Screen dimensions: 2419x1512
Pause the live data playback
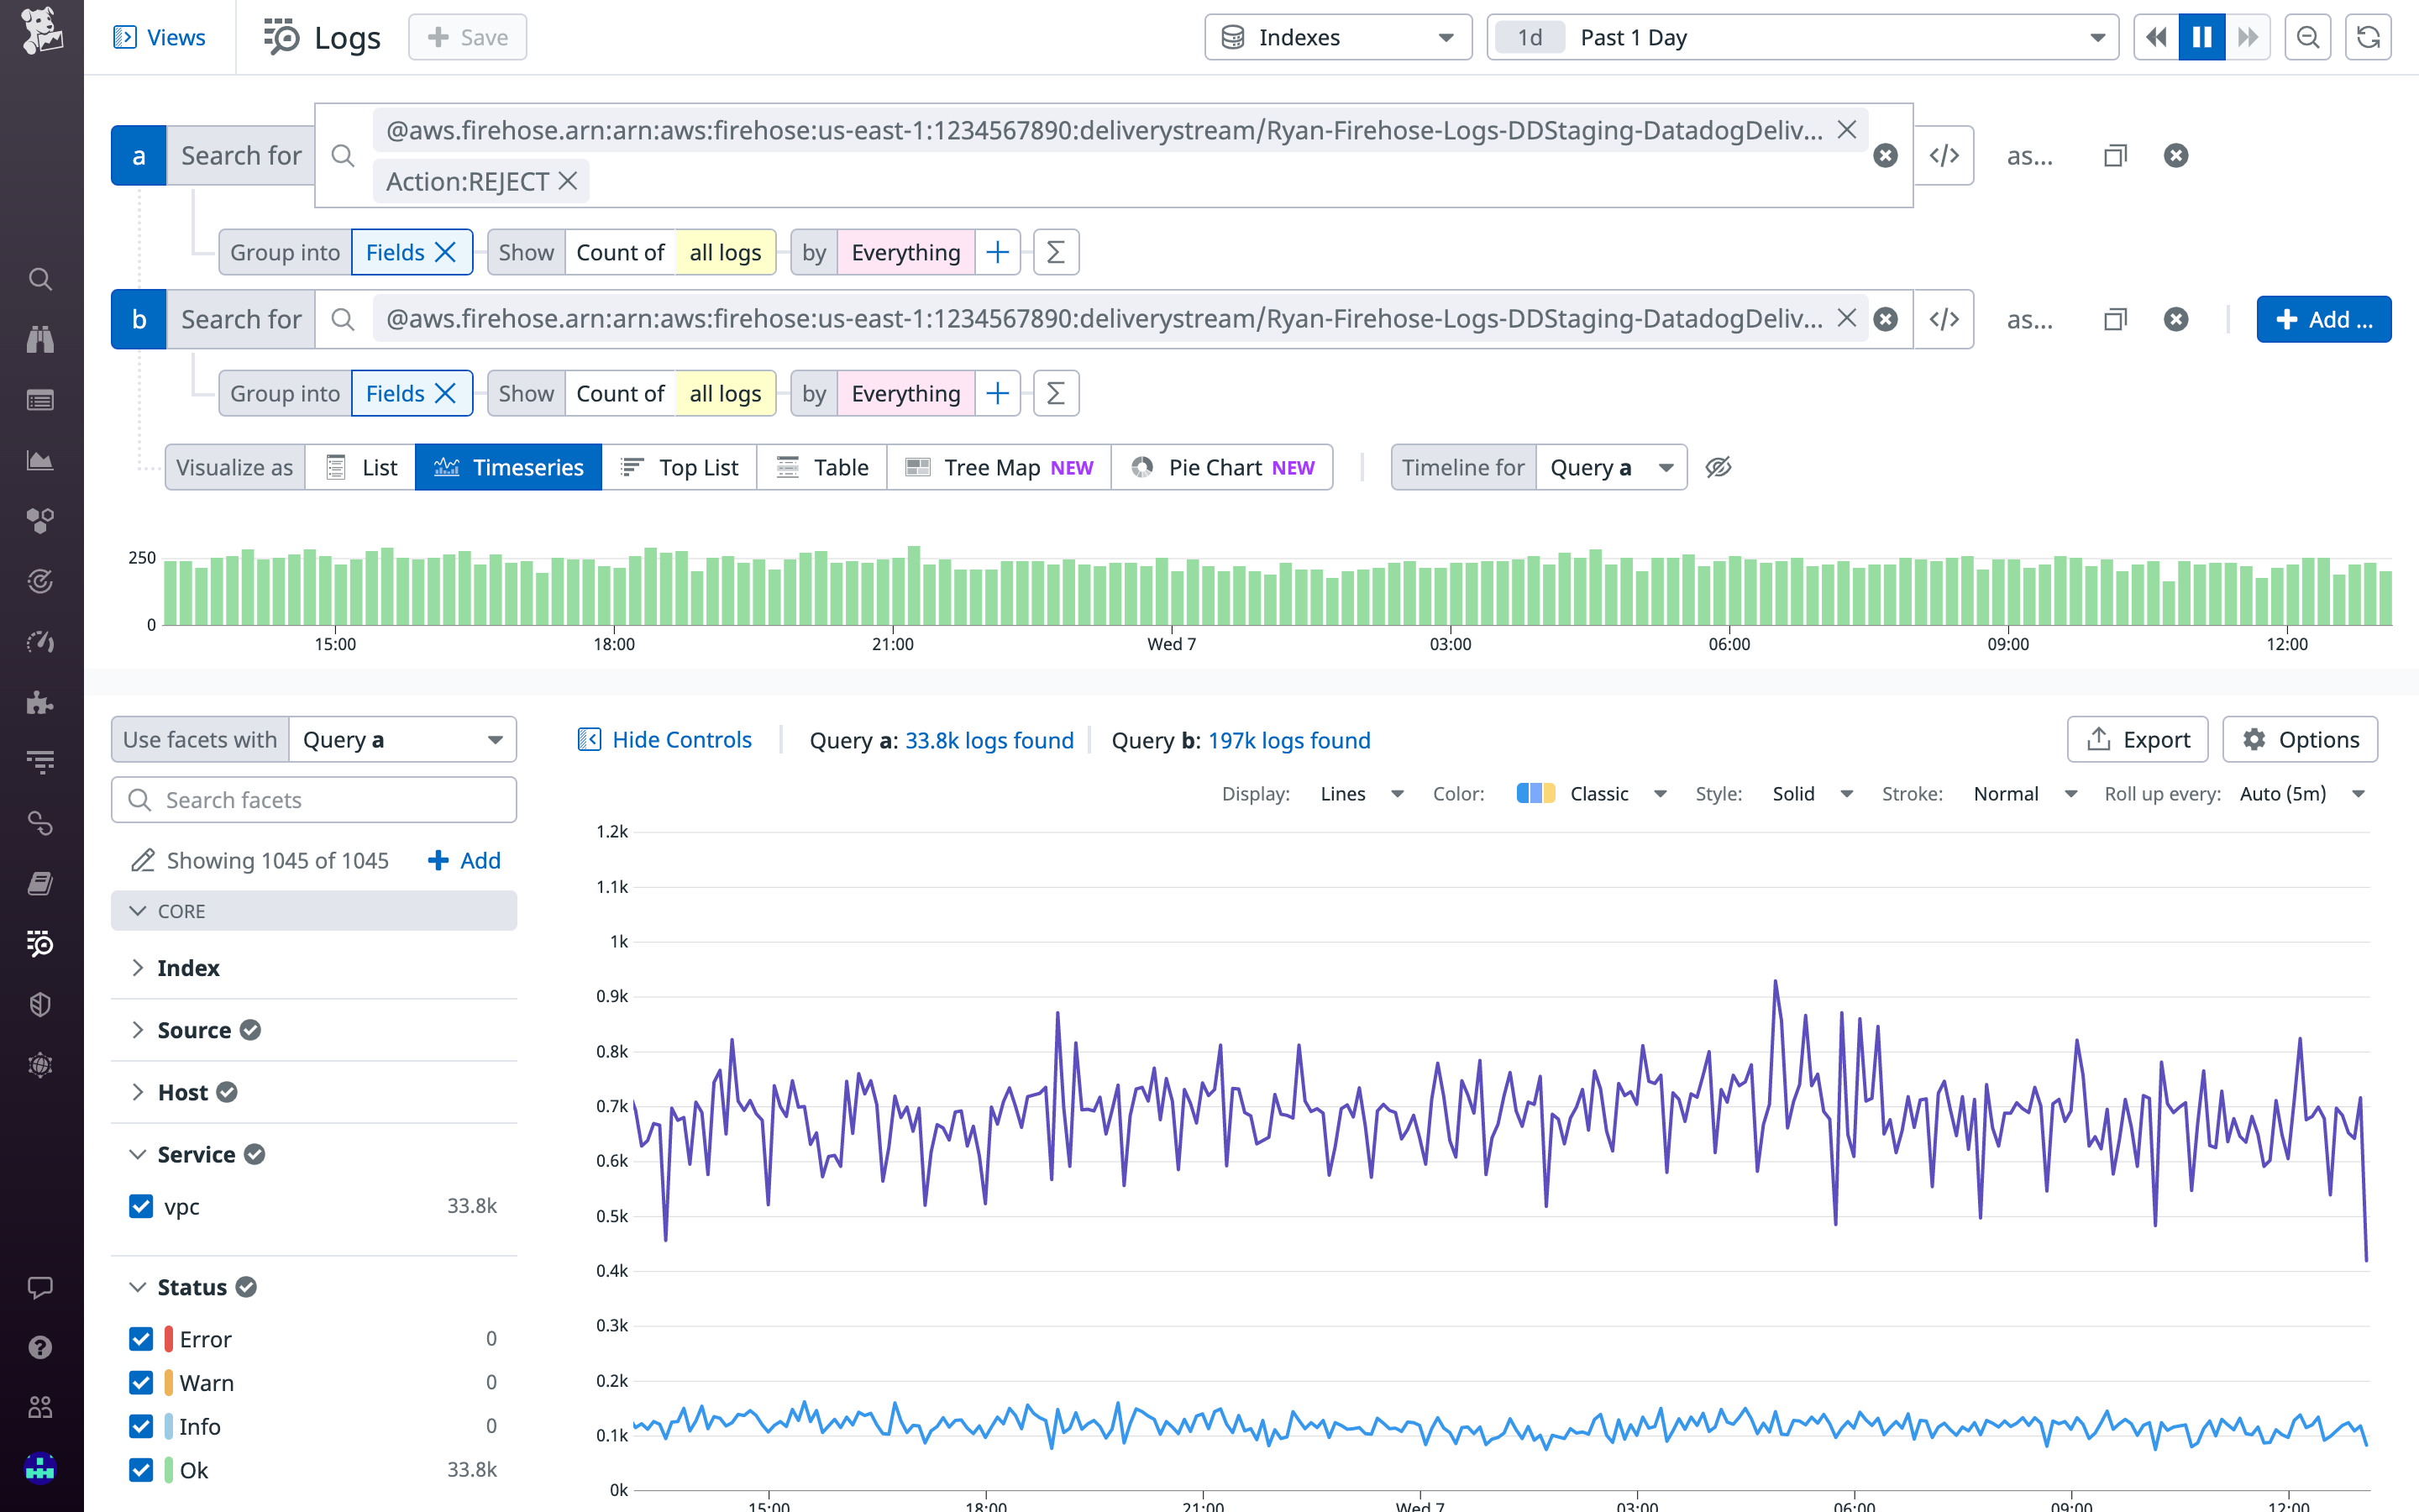[x=2201, y=37]
